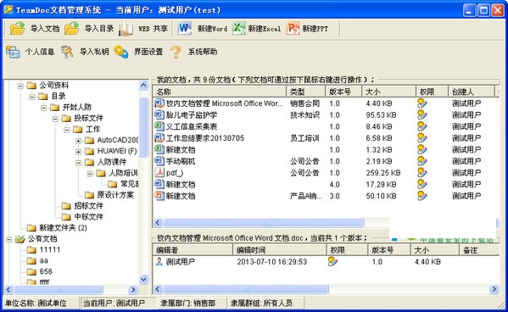Screen dimensions: 508x312
Task: Select the aa folder under 公有文档
Action: (x=44, y=261)
